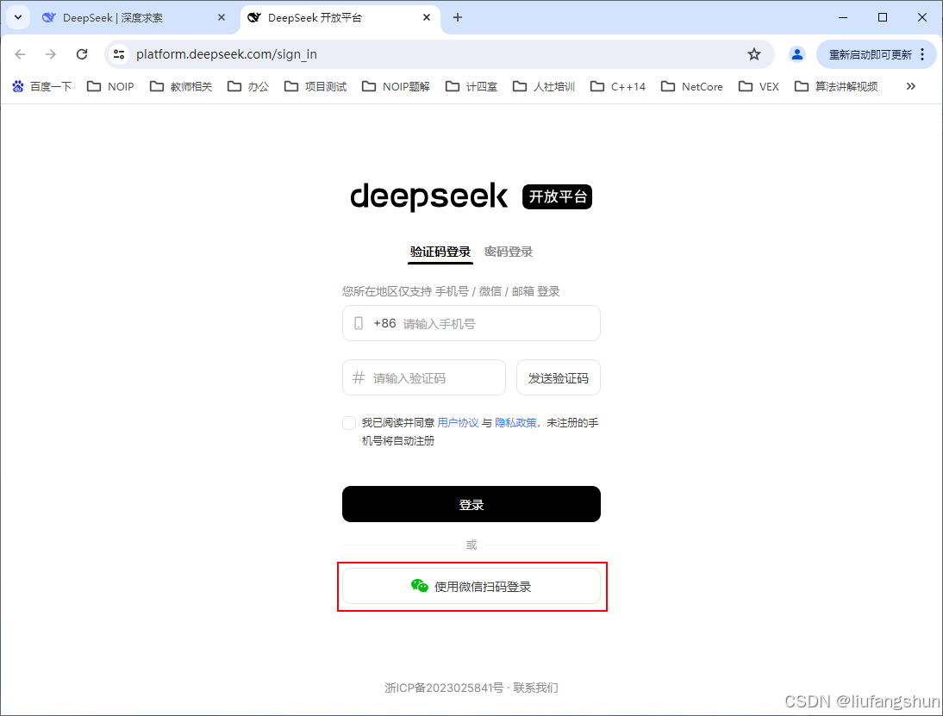Check the agreement checkbox
Screen dimensions: 943x716
click(x=349, y=423)
